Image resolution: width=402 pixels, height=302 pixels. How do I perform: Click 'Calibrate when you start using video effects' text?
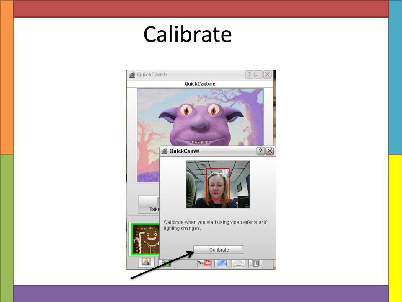pos(215,225)
